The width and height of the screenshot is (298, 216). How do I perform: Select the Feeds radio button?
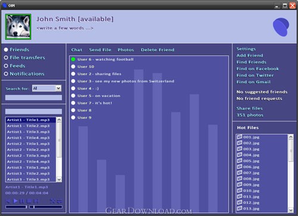(6, 66)
